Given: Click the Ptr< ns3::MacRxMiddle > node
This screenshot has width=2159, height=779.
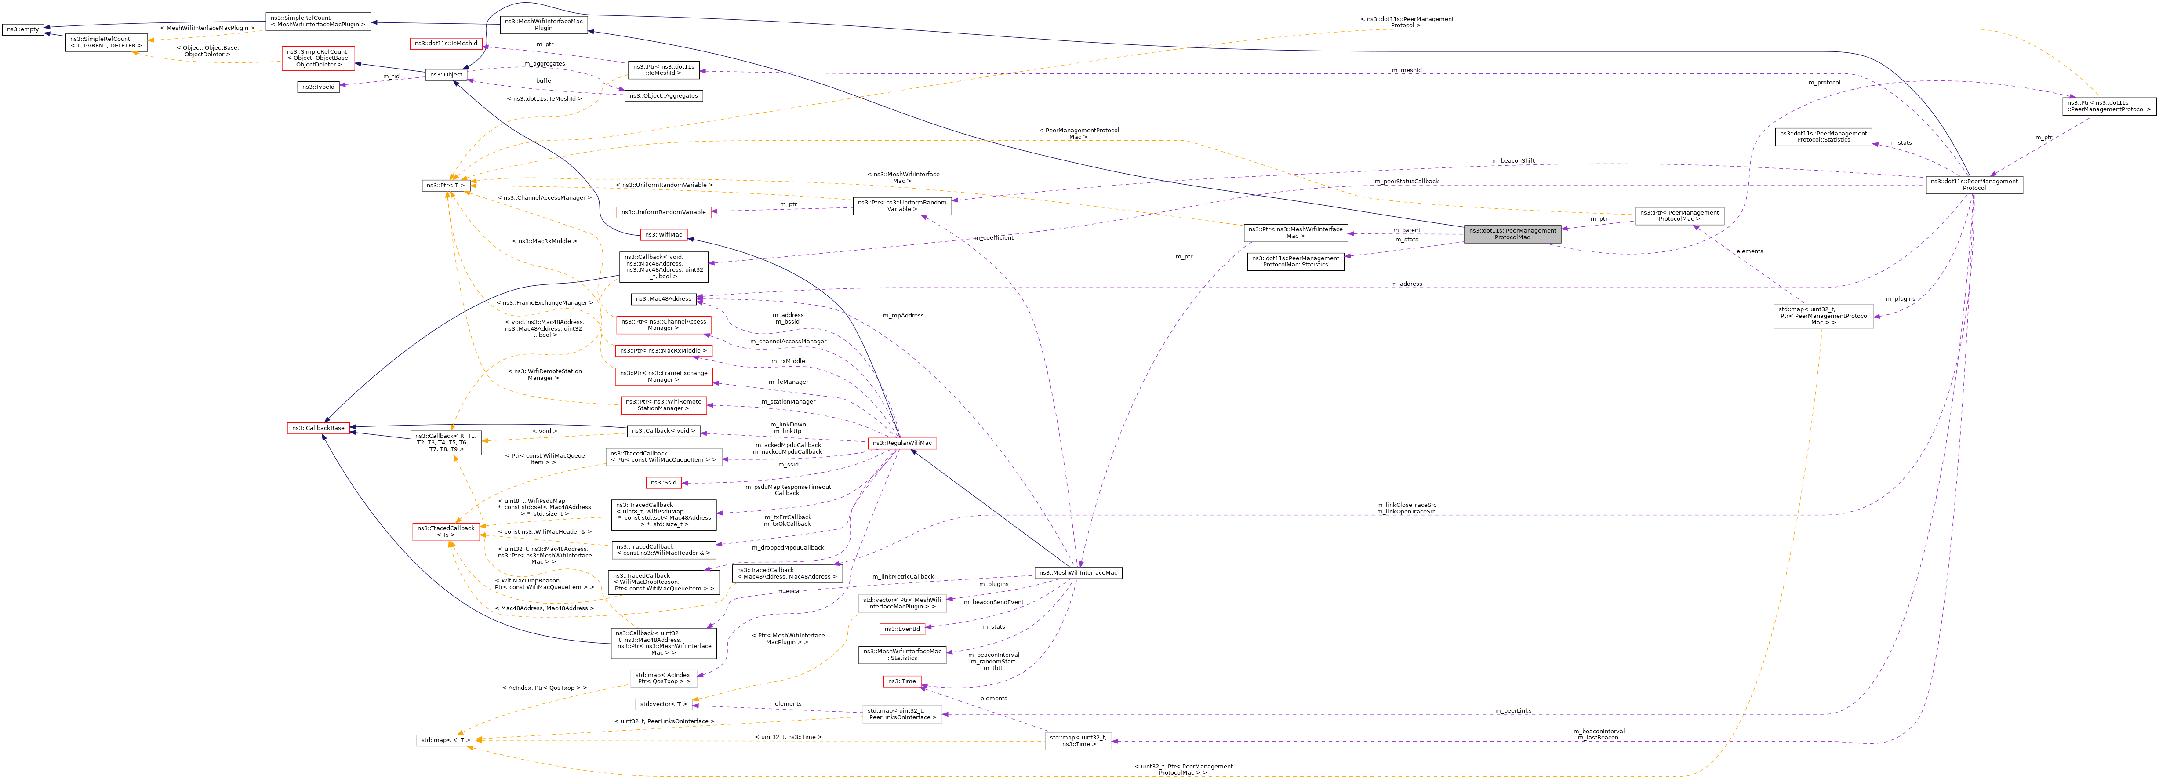Looking at the screenshot, I should click(x=664, y=350).
